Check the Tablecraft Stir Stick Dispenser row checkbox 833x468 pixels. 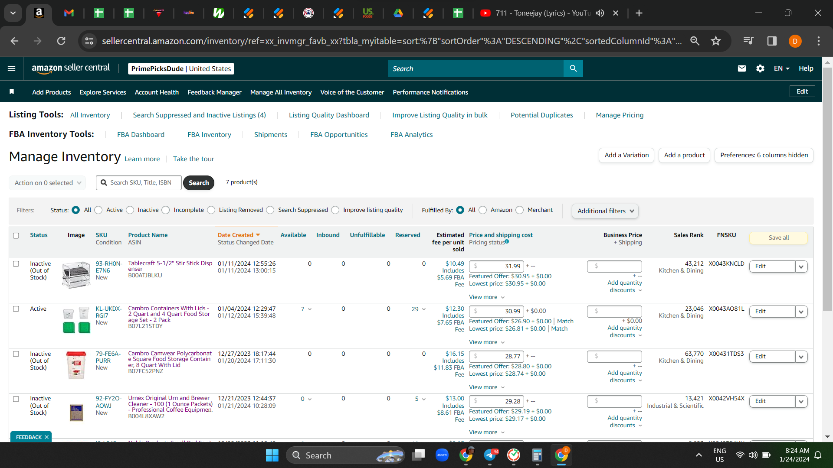[x=16, y=263]
